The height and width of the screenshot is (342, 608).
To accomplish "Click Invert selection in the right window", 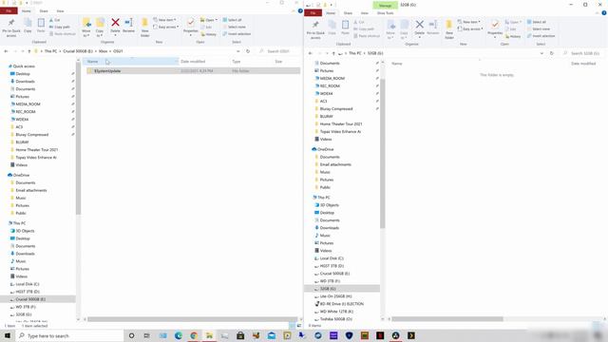I will pos(541,36).
